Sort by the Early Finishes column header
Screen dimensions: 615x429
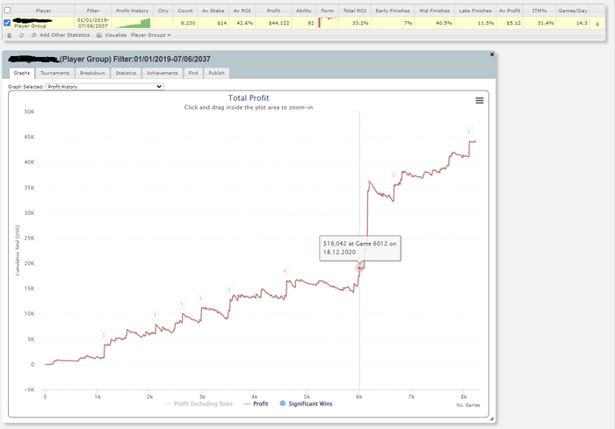(x=393, y=11)
